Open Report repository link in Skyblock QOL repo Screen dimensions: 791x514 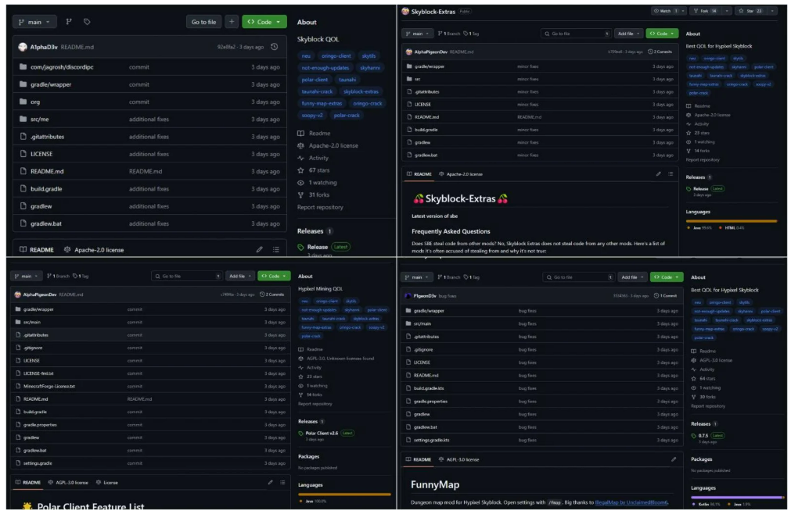[x=320, y=207]
